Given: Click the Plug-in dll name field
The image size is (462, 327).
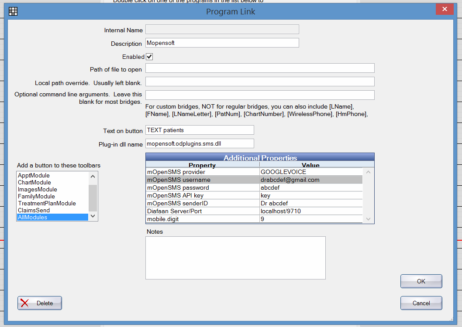Looking at the screenshot, I should point(200,143).
